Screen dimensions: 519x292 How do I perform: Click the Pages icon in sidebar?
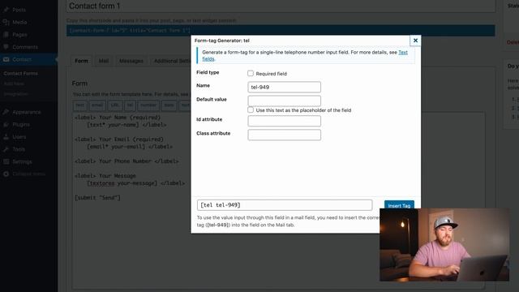coord(6,34)
